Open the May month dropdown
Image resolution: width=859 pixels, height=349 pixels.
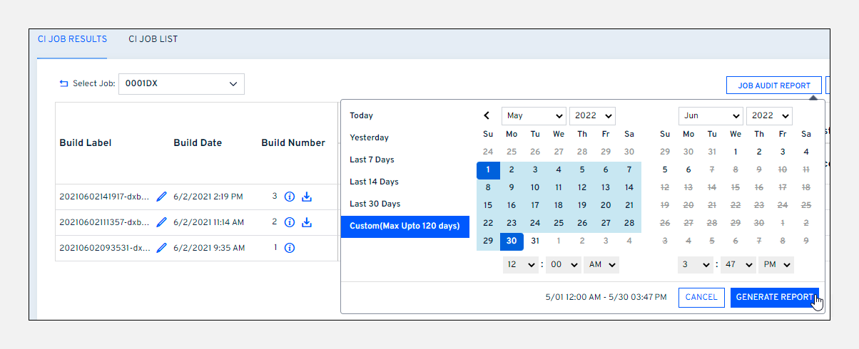point(533,115)
